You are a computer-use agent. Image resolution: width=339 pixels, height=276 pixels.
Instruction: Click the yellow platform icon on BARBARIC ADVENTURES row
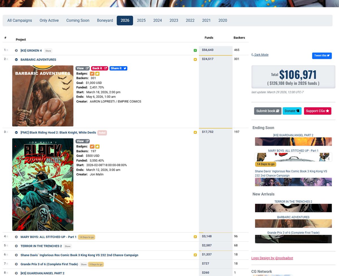click(195, 59)
